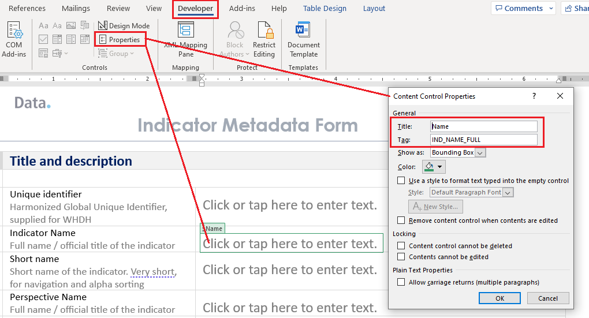The width and height of the screenshot is (589, 318).
Task: Click Block Authors button
Action: [x=235, y=39]
